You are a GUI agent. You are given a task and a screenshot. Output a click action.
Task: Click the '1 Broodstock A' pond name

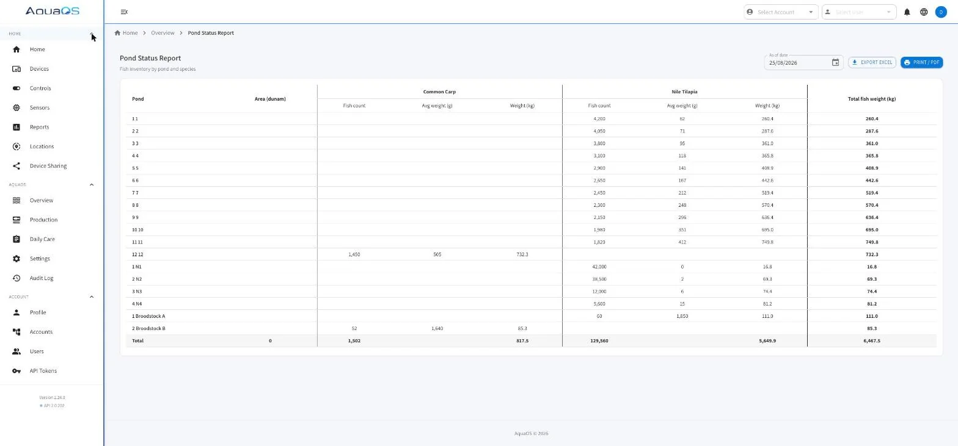pos(148,316)
